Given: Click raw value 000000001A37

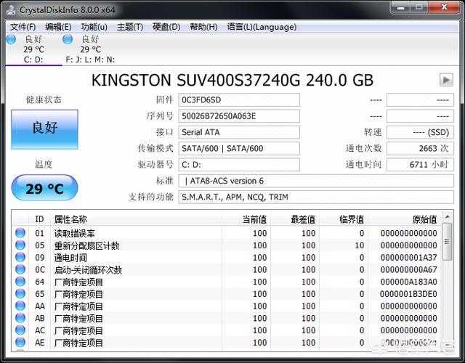Looking at the screenshot, I should tap(408, 258).
